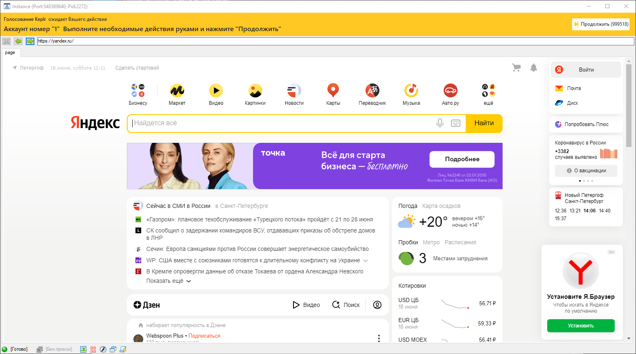
Task: Click the USD ЦБ exchange rate row
Action: 447,304
